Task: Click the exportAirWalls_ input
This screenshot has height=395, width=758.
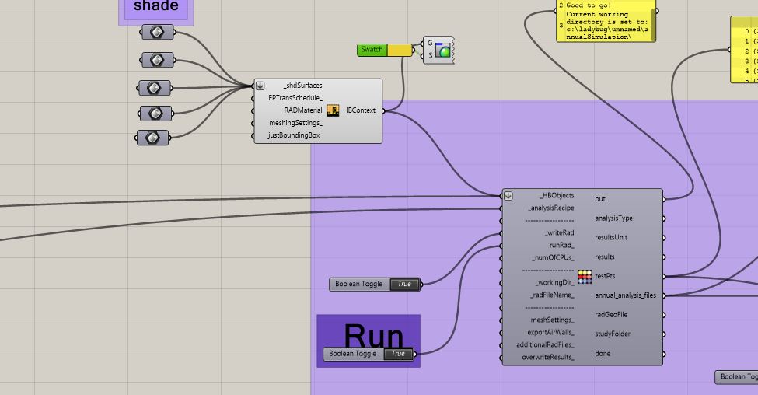Action: coord(551,333)
